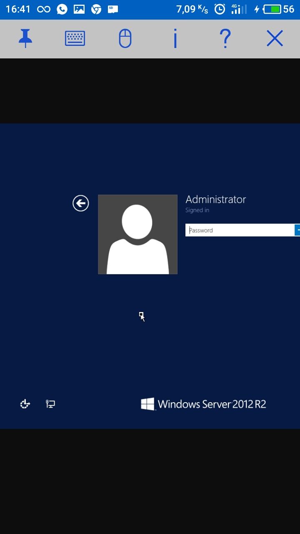Click the Administrator account name
Viewport: 300px width, 534px height.
(x=215, y=199)
